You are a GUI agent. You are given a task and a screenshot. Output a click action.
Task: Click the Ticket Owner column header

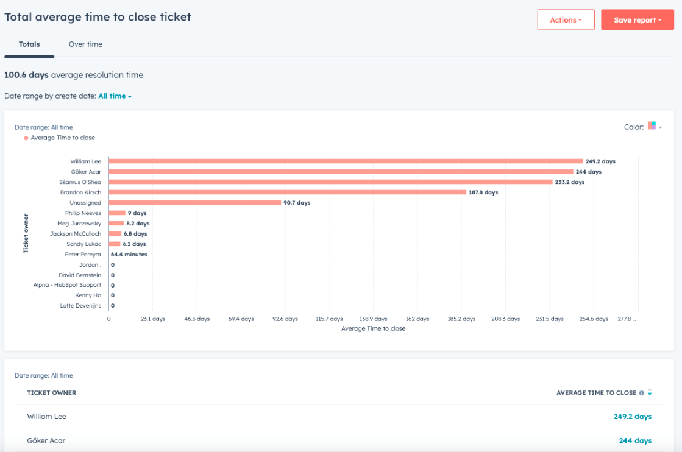click(x=51, y=393)
